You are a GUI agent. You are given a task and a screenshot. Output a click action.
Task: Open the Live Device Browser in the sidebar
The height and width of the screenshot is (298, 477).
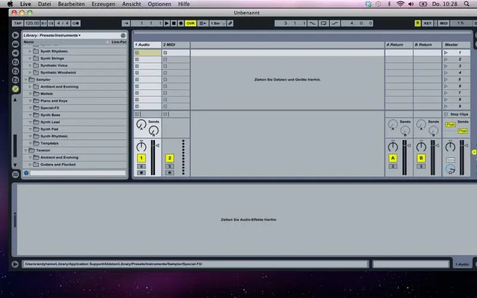pyautogui.click(x=16, y=36)
